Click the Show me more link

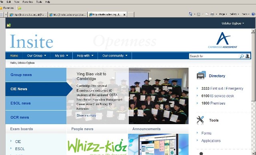[x=86, y=115]
